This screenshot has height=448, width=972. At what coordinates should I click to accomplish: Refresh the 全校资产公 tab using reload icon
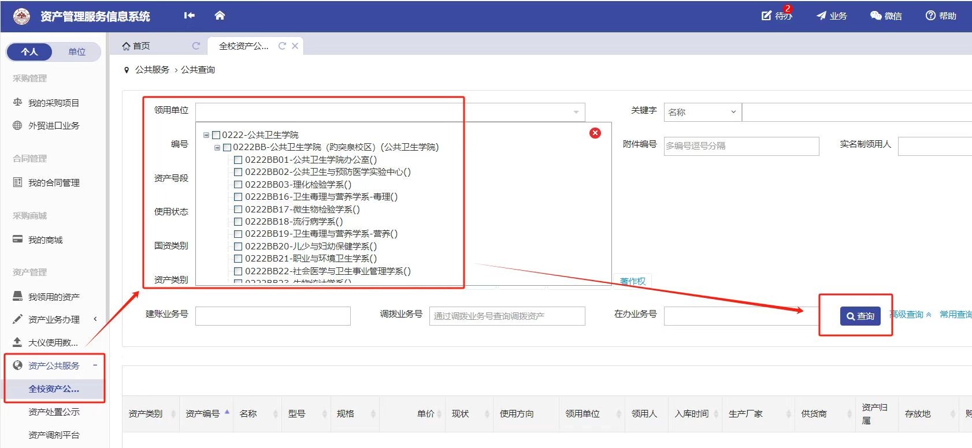(x=282, y=46)
